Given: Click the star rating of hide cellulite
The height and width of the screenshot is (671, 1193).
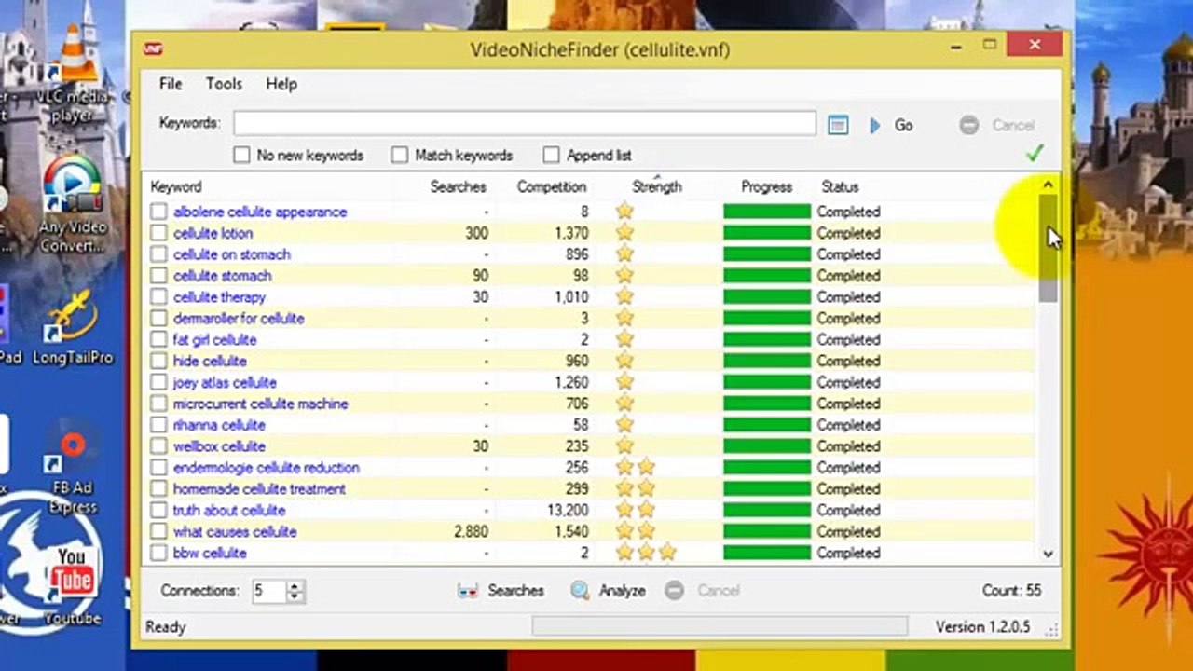Looking at the screenshot, I should pyautogui.click(x=624, y=361).
